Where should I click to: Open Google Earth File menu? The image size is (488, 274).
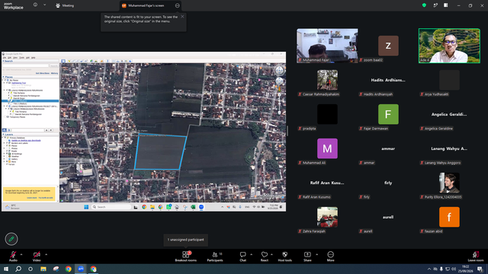click(5, 58)
